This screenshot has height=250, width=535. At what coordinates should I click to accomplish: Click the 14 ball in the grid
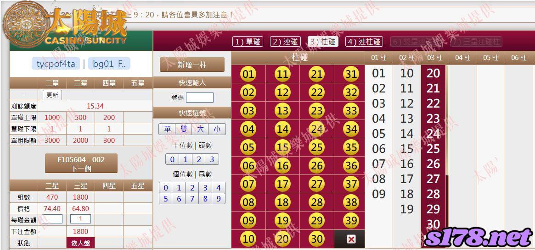coord(282,129)
